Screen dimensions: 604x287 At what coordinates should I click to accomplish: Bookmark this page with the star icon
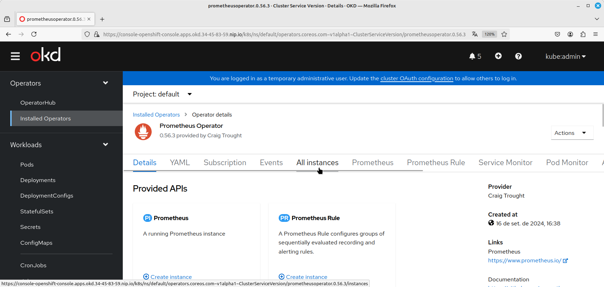click(x=504, y=34)
